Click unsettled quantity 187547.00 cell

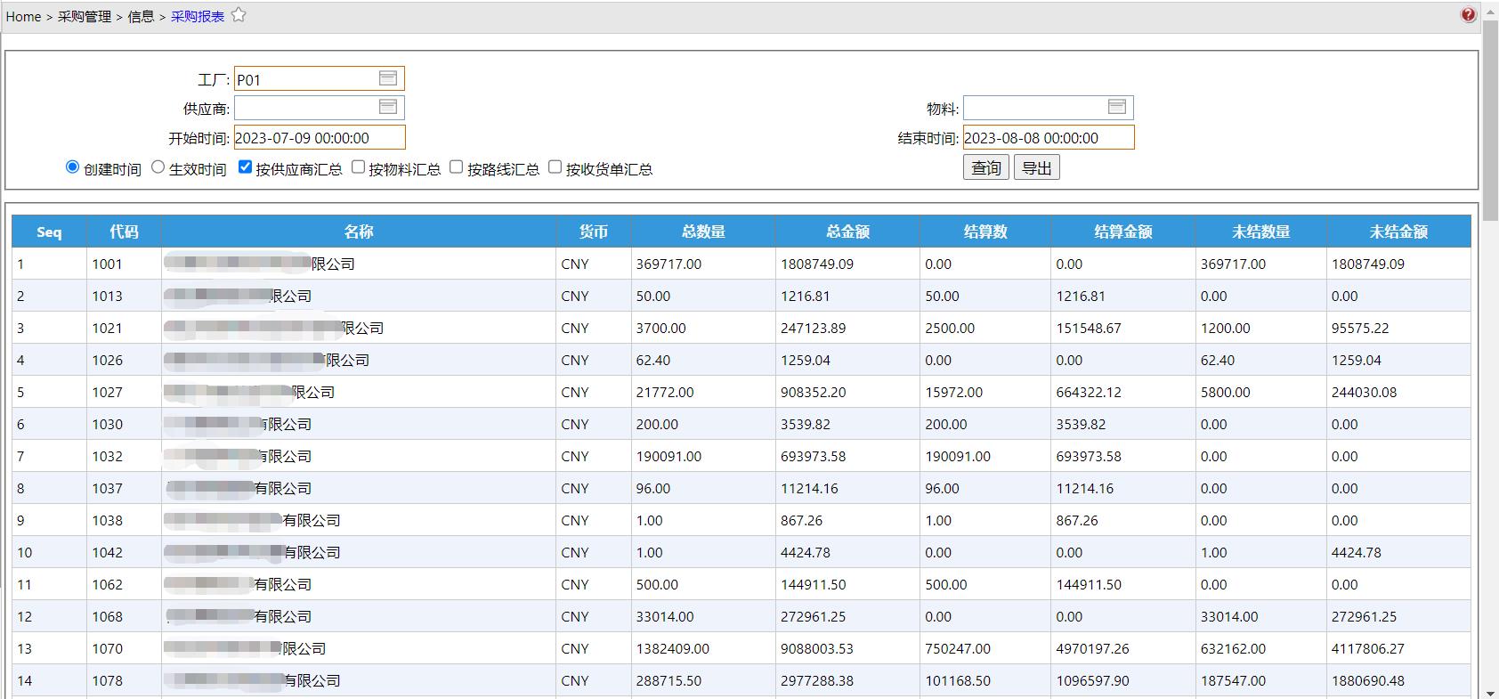[x=1261, y=680]
